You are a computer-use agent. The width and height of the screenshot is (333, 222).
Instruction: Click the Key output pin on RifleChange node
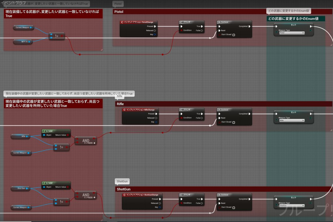[156, 122]
